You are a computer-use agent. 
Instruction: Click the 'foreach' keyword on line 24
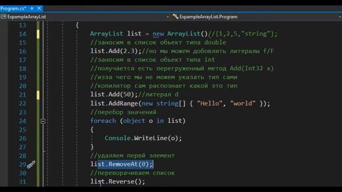103,121
